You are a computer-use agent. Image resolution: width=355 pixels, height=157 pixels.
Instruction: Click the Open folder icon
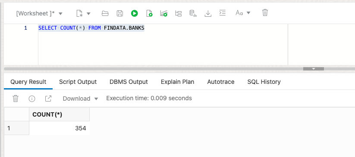(105, 13)
